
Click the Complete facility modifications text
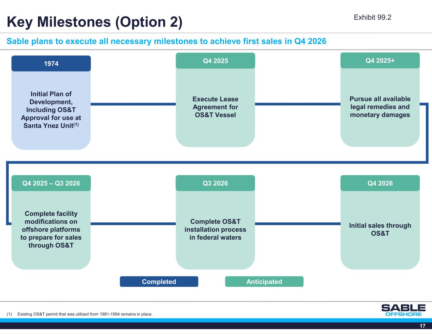(51, 229)
